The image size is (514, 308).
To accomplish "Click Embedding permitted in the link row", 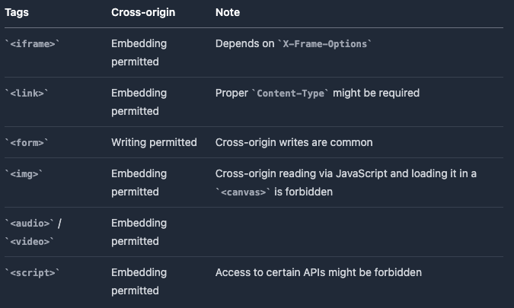I will pos(139,102).
